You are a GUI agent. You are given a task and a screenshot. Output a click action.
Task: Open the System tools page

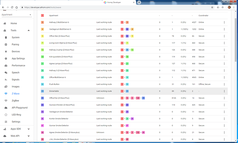[15, 37]
